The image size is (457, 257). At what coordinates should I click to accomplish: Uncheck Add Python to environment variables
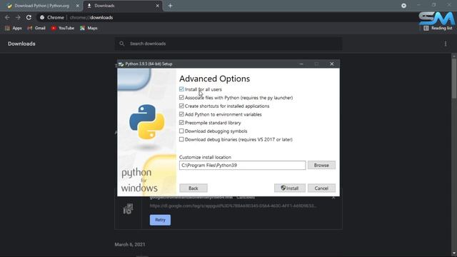pyautogui.click(x=181, y=114)
